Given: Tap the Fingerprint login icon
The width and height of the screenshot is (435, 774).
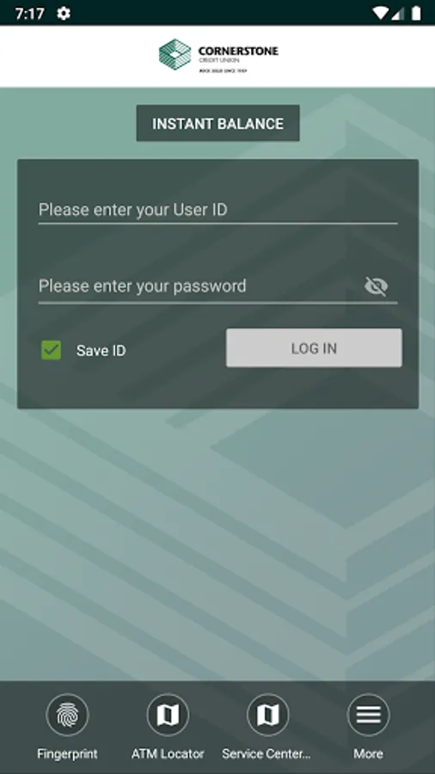Looking at the screenshot, I should click(68, 715).
